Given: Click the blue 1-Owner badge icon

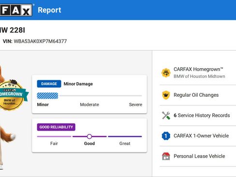Looking at the screenshot, I should (166, 136).
